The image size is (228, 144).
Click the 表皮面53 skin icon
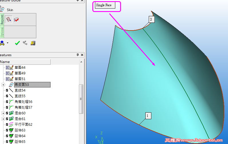[x=11, y=85]
